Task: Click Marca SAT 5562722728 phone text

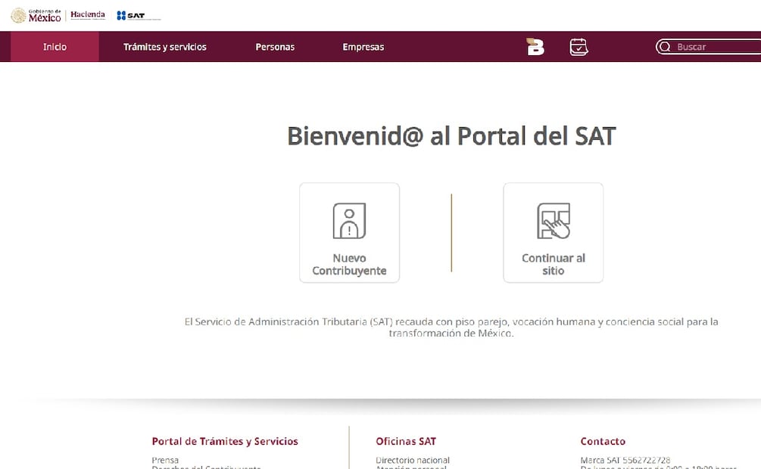Action: tap(625, 460)
